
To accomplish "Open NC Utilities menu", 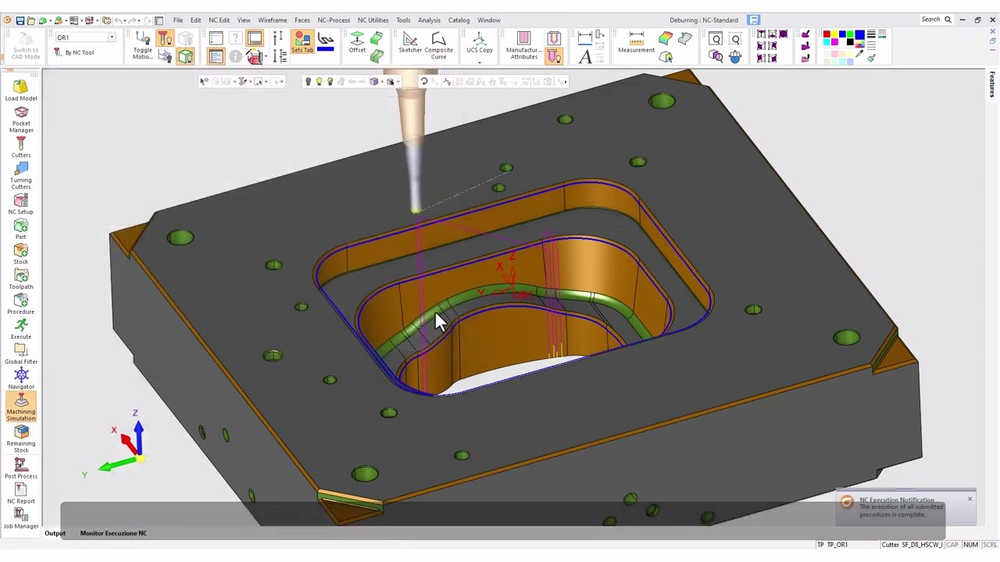I will pyautogui.click(x=373, y=20).
